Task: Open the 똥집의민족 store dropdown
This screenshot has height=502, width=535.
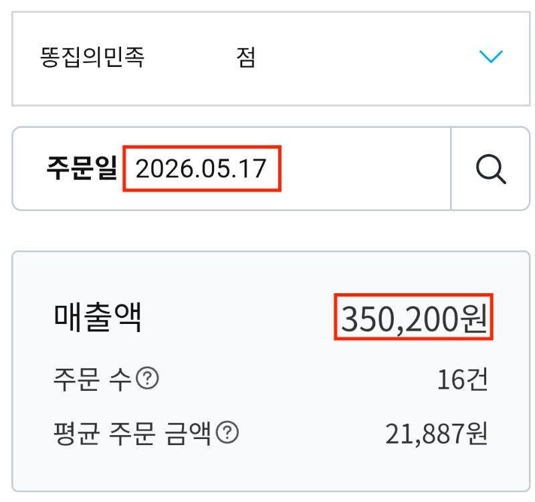Action: point(271,59)
